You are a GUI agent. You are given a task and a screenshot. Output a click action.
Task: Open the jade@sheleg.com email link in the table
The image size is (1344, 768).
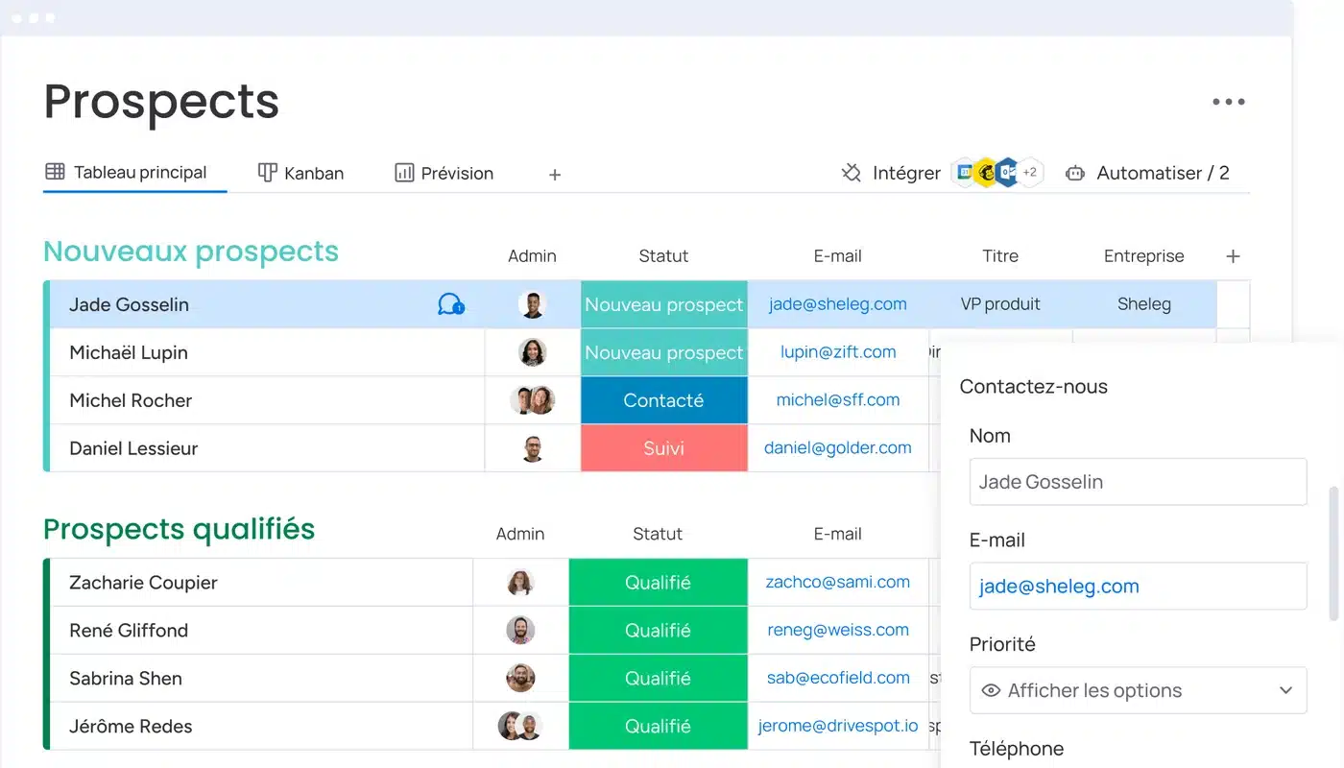pyautogui.click(x=838, y=304)
